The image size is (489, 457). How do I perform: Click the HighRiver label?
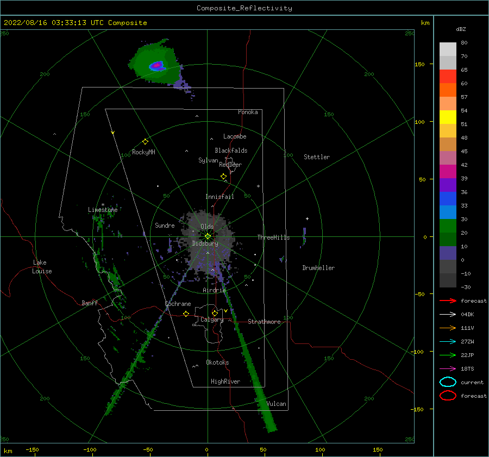pyautogui.click(x=225, y=381)
